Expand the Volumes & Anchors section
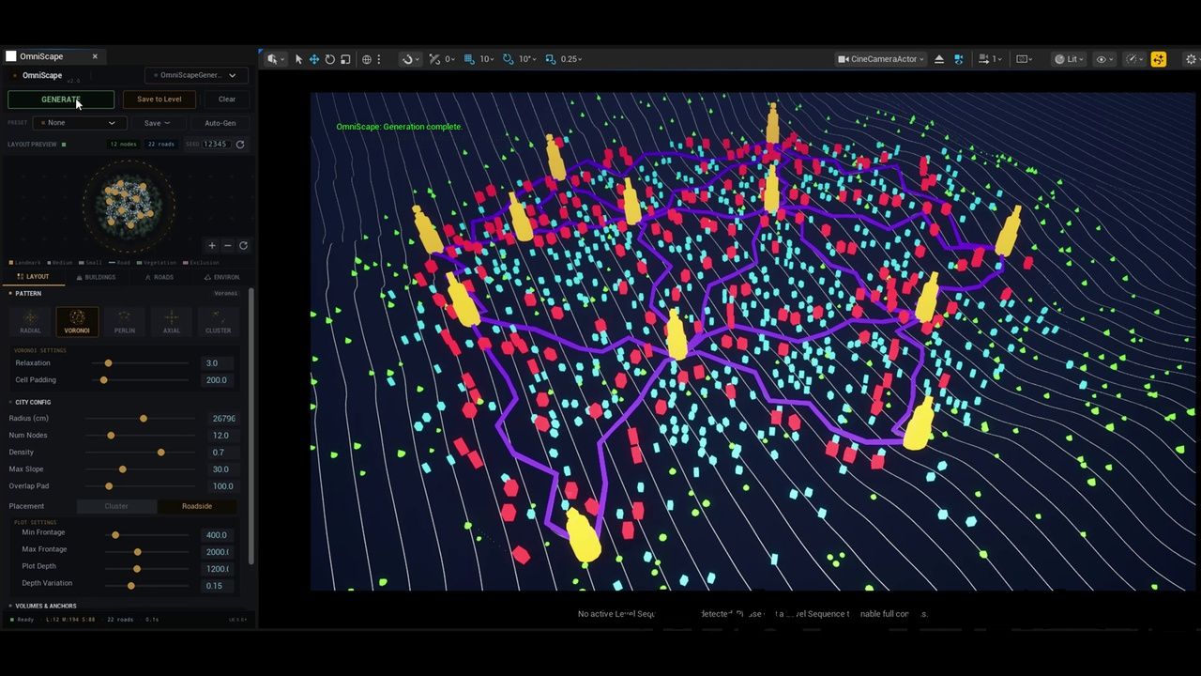Screen dimensions: 1201x676 pyautogui.click(x=45, y=606)
